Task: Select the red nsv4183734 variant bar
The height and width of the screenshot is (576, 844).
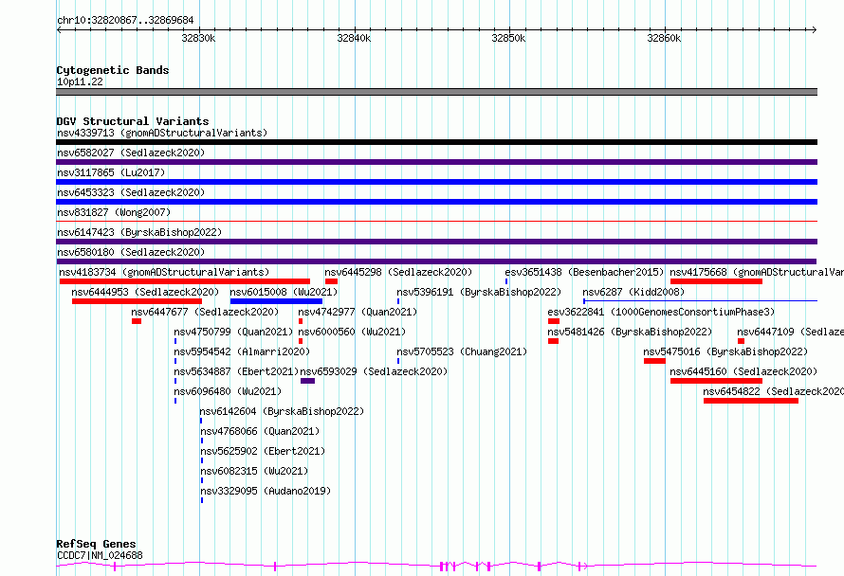Action: (x=185, y=281)
